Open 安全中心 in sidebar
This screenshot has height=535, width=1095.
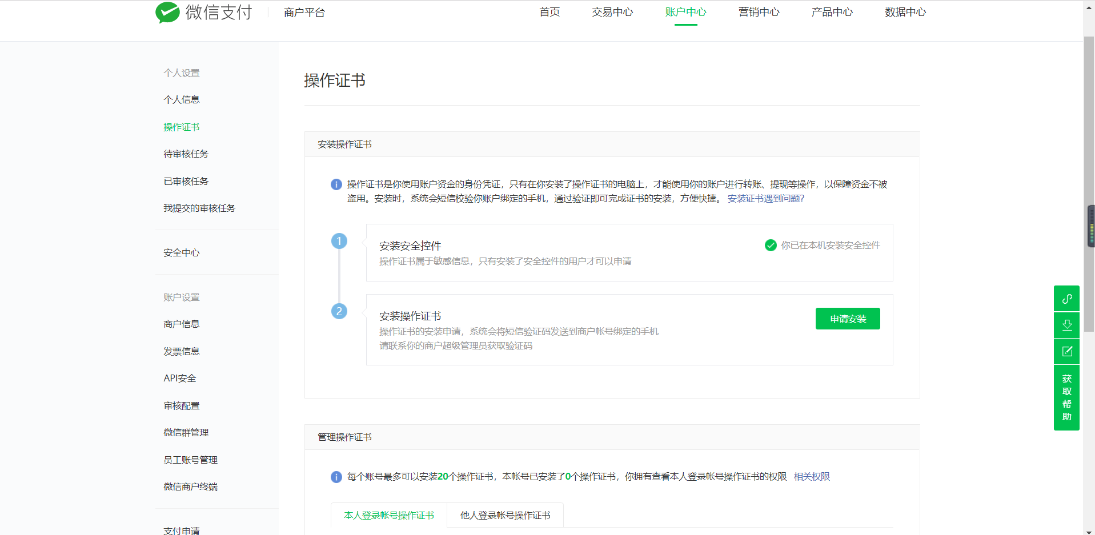point(182,253)
